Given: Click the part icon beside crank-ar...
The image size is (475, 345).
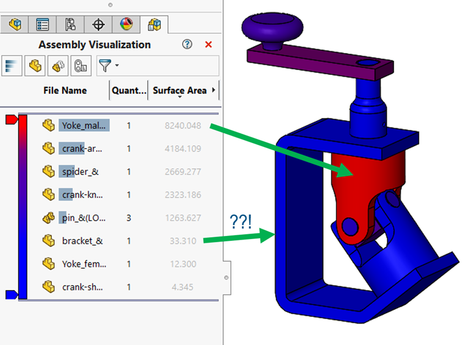Looking at the screenshot, I should tap(48, 148).
